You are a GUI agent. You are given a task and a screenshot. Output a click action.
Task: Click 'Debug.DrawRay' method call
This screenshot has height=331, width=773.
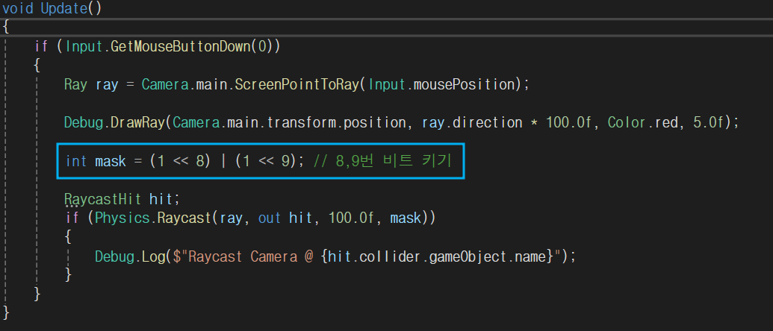tap(114, 122)
